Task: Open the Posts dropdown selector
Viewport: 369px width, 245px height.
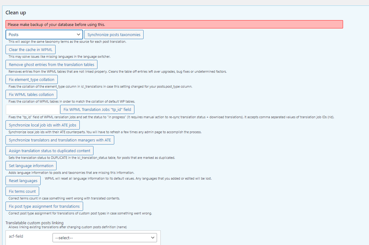Action: coord(44,35)
